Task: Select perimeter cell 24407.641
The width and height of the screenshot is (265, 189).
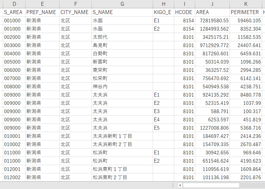Action: (x=246, y=46)
